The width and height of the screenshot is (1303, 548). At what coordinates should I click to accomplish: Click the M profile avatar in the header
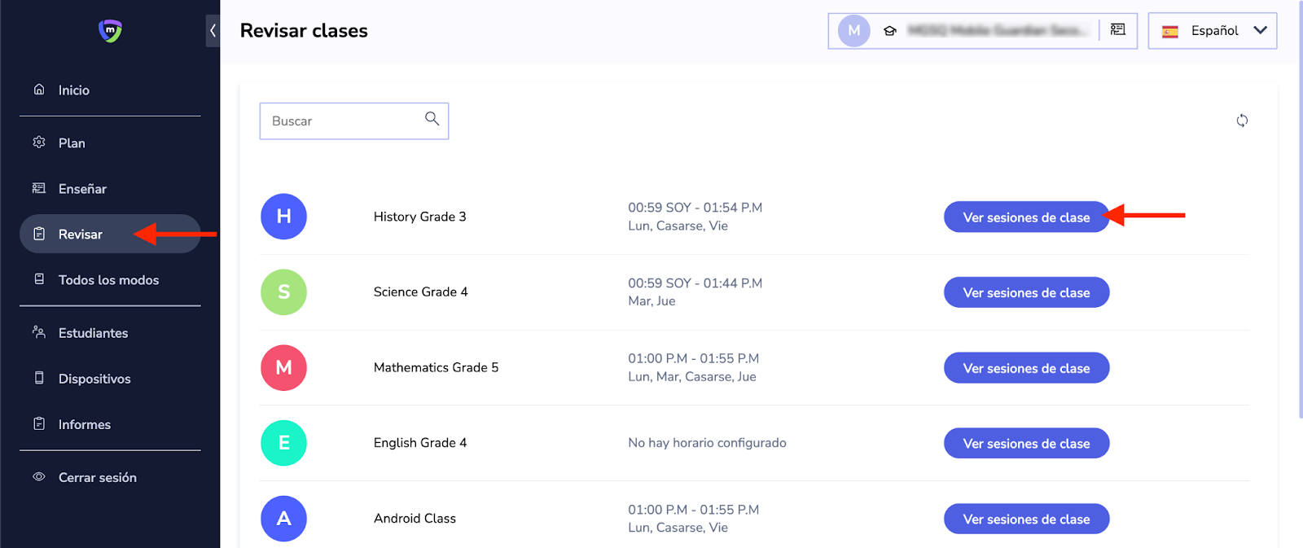click(853, 31)
